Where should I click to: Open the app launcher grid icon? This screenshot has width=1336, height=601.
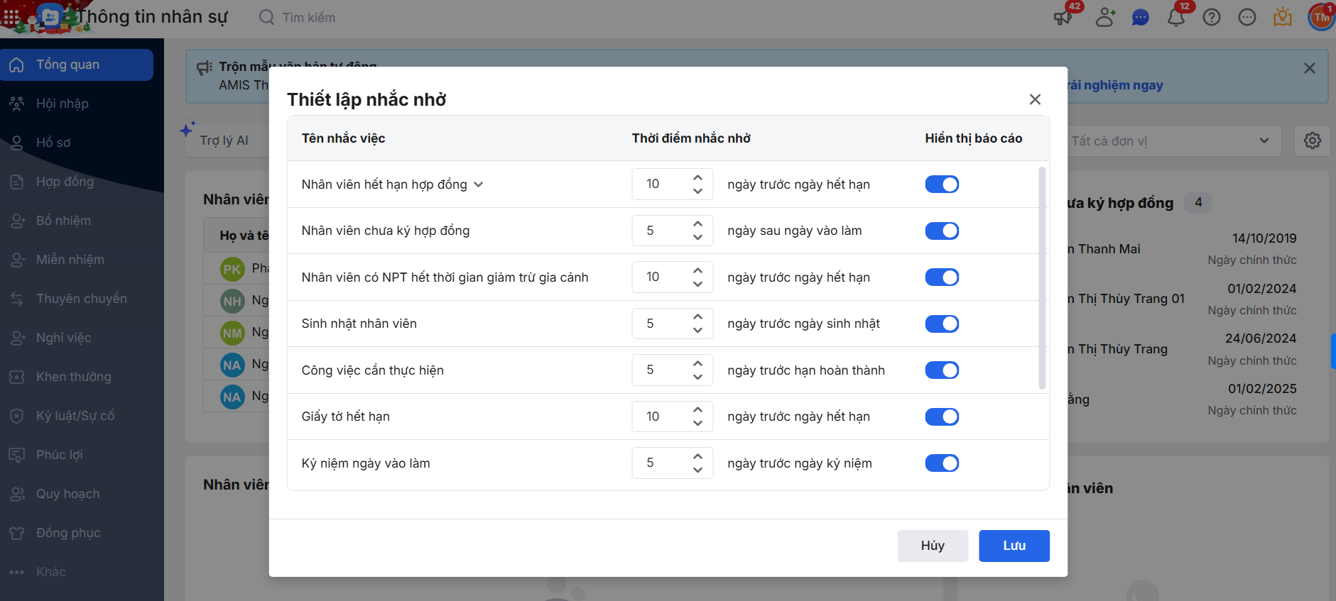[11, 17]
